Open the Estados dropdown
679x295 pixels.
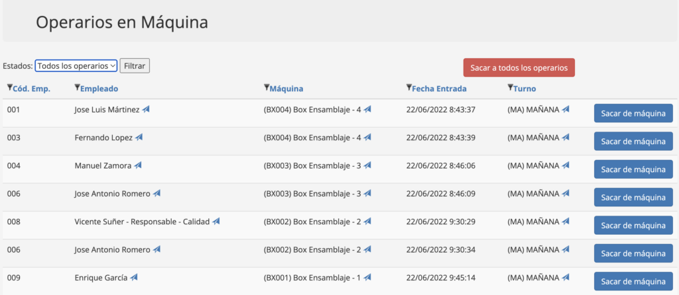(76, 65)
